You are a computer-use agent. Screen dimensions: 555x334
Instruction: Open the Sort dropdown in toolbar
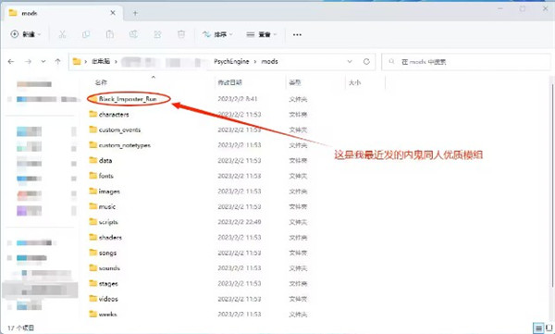pyautogui.click(x=217, y=34)
